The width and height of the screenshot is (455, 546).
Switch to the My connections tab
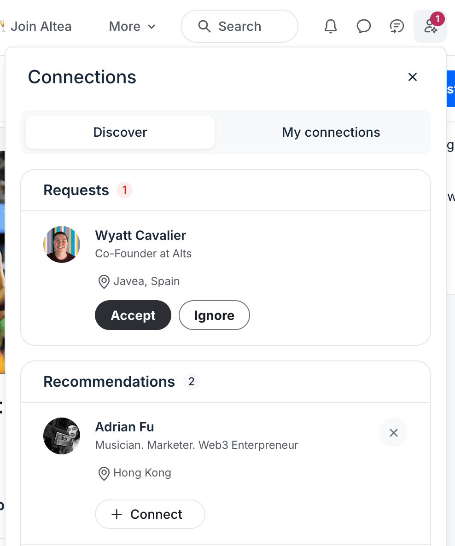click(331, 132)
